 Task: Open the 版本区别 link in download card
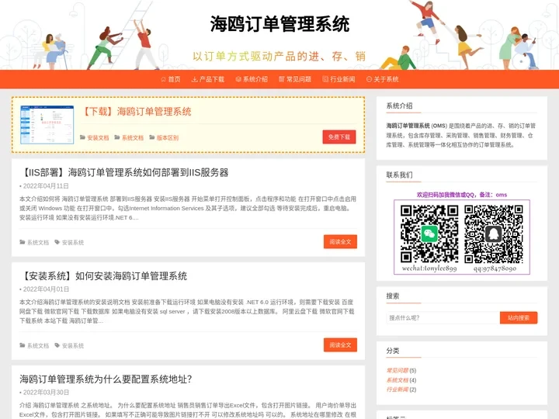(167, 138)
